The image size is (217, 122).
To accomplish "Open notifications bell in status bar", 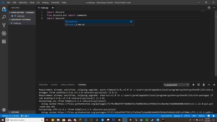I will click(214, 116).
